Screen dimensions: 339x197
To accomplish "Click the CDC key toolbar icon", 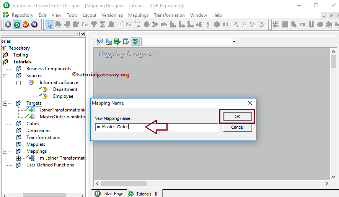I will (x=276, y=24).
